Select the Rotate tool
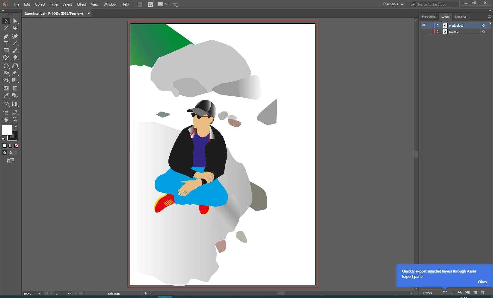This screenshot has height=298, width=493. pyautogui.click(x=6, y=66)
